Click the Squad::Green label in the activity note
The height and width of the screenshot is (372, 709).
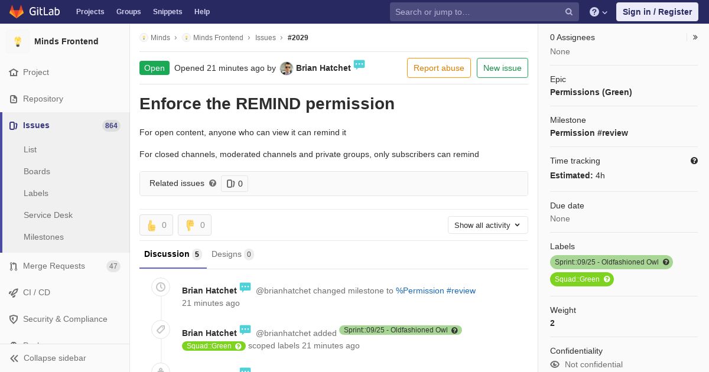click(214, 346)
